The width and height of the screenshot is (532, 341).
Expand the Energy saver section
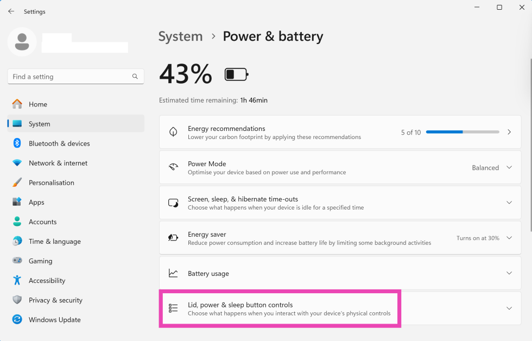point(509,238)
